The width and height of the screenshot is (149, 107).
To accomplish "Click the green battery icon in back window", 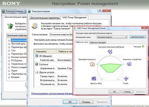I will 10,26.
